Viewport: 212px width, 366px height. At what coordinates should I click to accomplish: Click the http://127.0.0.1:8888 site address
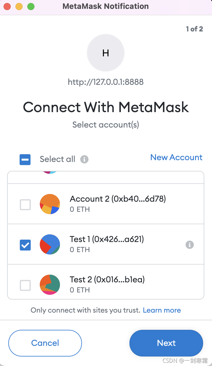click(106, 82)
